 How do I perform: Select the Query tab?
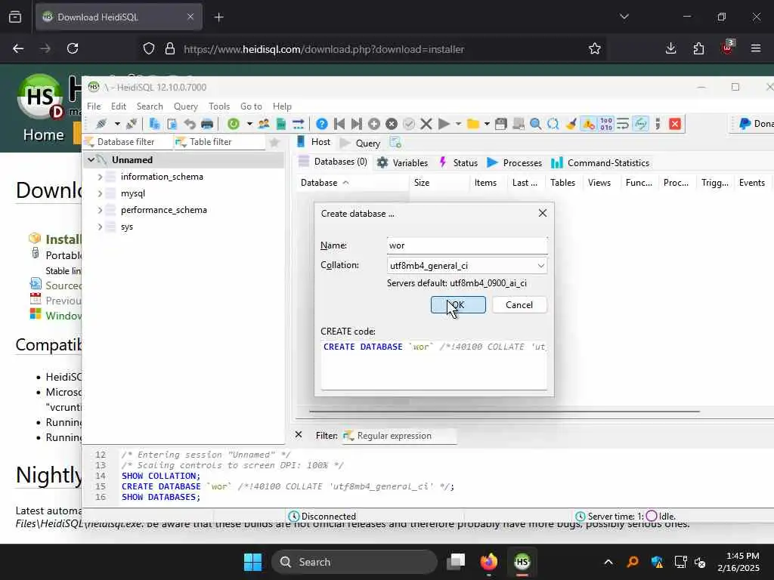(x=361, y=143)
